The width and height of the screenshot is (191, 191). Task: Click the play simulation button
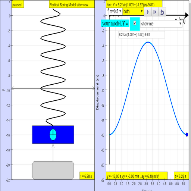pos(148,12)
